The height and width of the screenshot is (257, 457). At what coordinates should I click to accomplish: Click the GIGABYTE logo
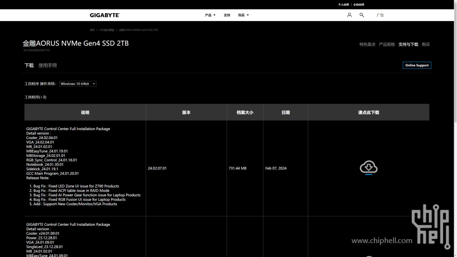[104, 15]
